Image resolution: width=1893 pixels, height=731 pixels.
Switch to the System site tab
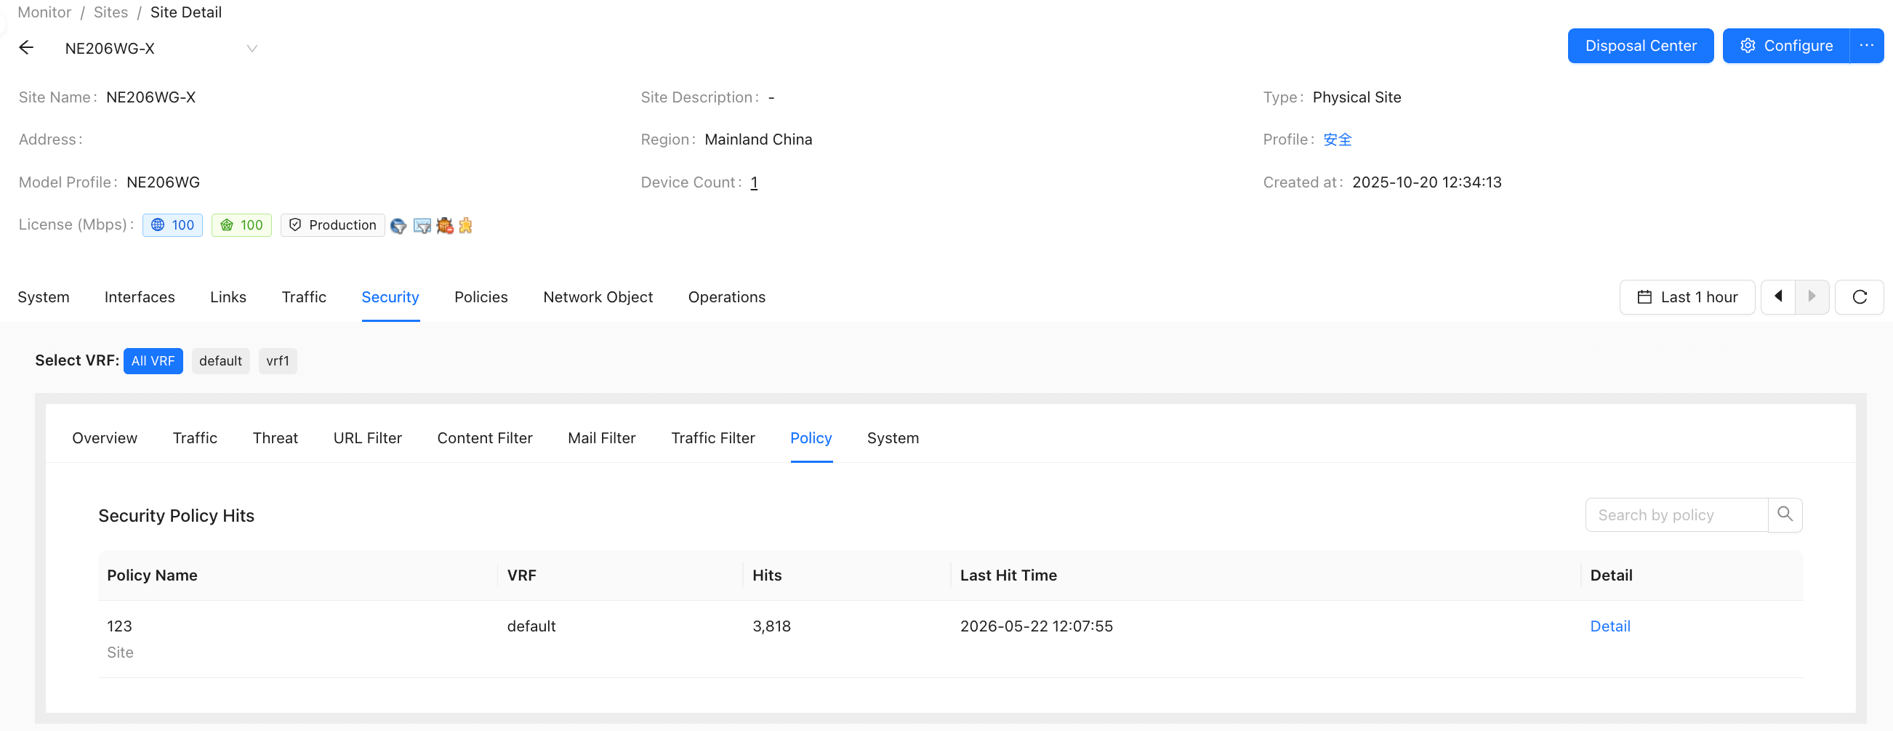point(44,296)
